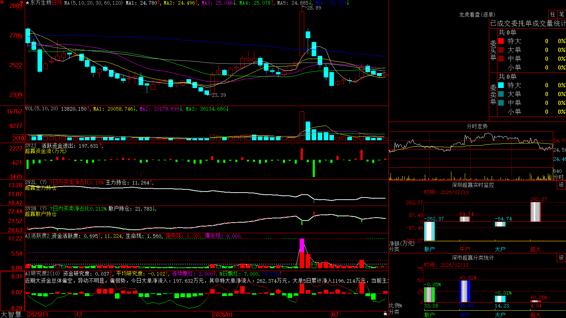Open settings 设 for 深市超赢分类统计 panel

(561, 258)
